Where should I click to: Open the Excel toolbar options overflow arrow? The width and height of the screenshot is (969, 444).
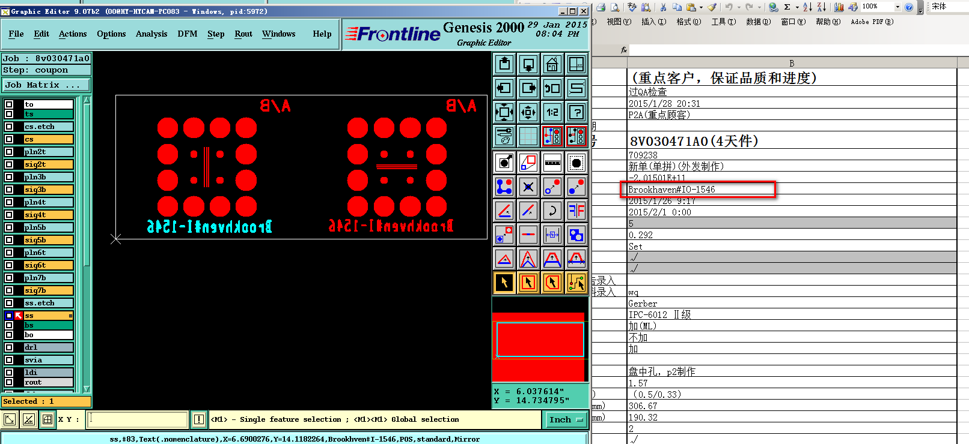point(920,8)
